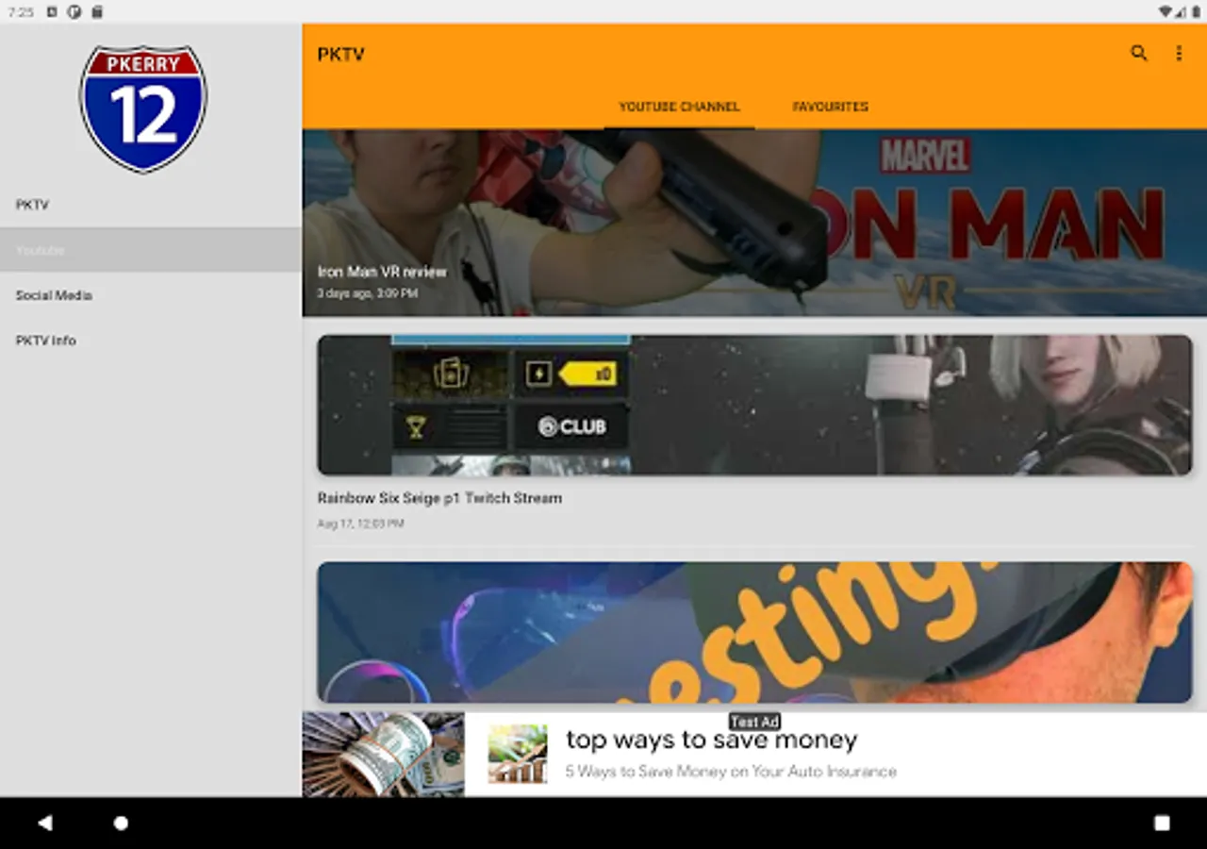
Task: Switch to the YouTube Channel tab
Action: (x=679, y=107)
